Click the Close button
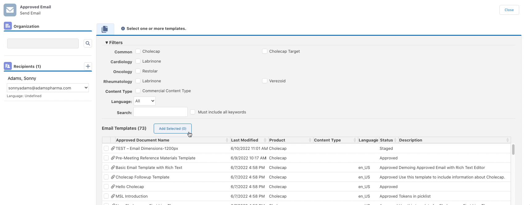The image size is (530, 205). pos(509,10)
